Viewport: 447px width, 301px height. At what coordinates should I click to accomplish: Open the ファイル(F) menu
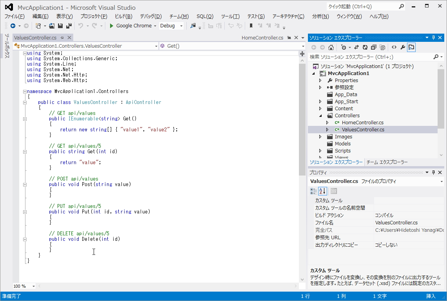[15, 16]
